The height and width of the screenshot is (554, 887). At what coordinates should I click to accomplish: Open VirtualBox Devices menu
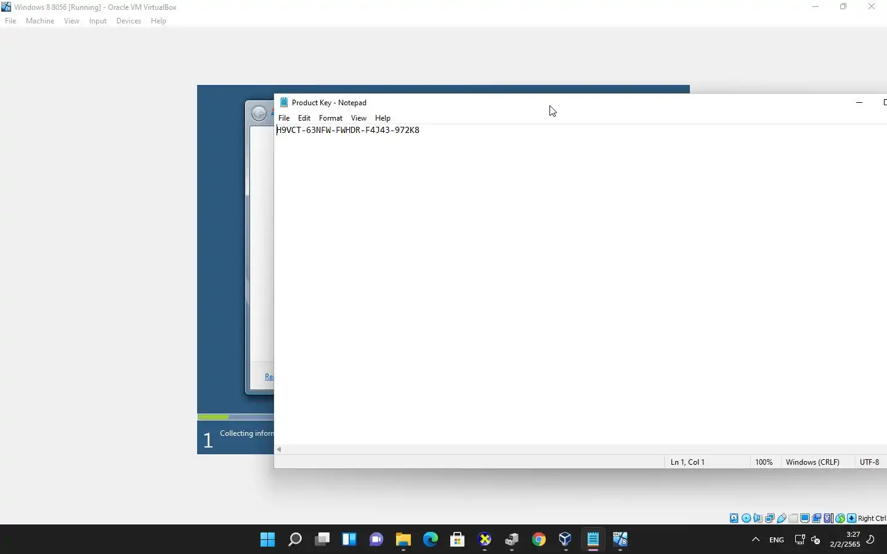coord(129,21)
